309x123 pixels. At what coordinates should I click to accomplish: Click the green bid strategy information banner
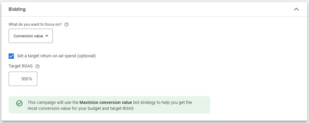pyautogui.click(x=109, y=105)
